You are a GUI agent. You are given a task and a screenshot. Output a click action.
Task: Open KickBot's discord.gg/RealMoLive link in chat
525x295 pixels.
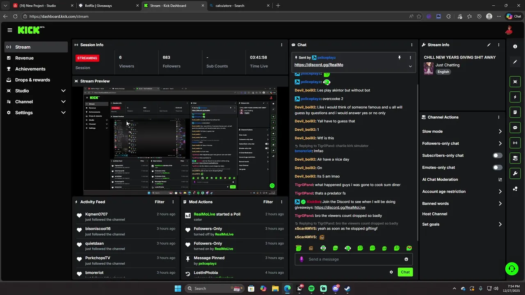pos(340,207)
